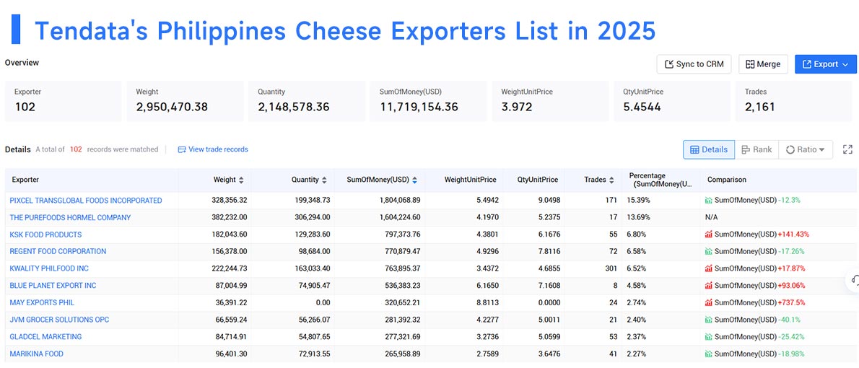Click comparison chart icon for KWALITY PHILFOOD INC
This screenshot has width=859, height=368.
[709, 268]
